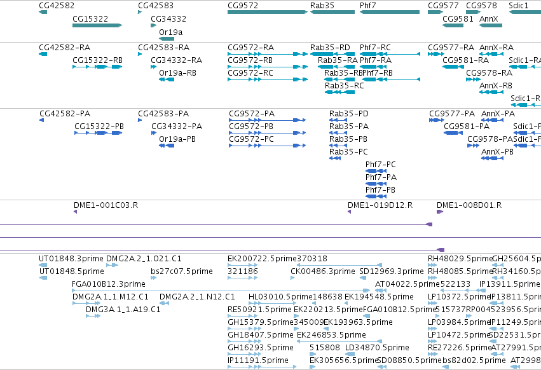Viewport: 541px width, 370px height.
Task: Select protein CG42582-PA label
Action: pyautogui.click(x=65, y=114)
